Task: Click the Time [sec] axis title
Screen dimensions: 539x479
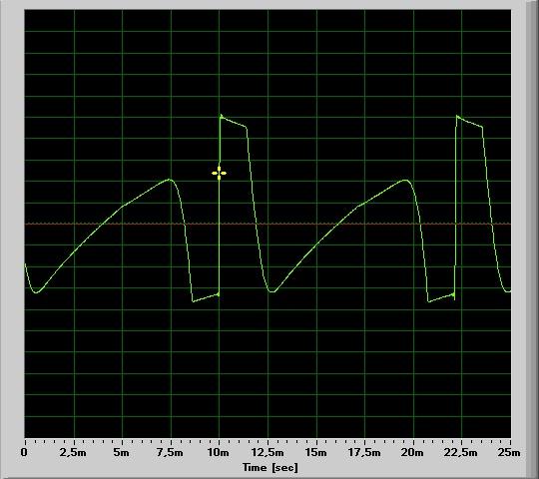Action: pyautogui.click(x=270, y=468)
